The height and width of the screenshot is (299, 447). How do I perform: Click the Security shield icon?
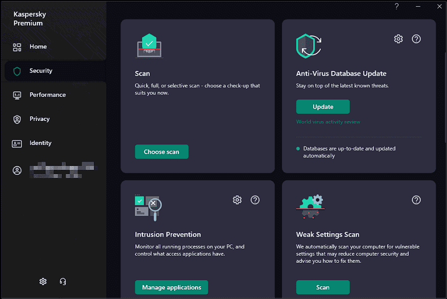pos(17,71)
